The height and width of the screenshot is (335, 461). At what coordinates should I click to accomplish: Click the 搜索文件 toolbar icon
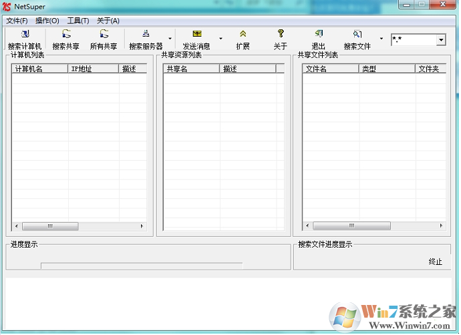point(357,34)
